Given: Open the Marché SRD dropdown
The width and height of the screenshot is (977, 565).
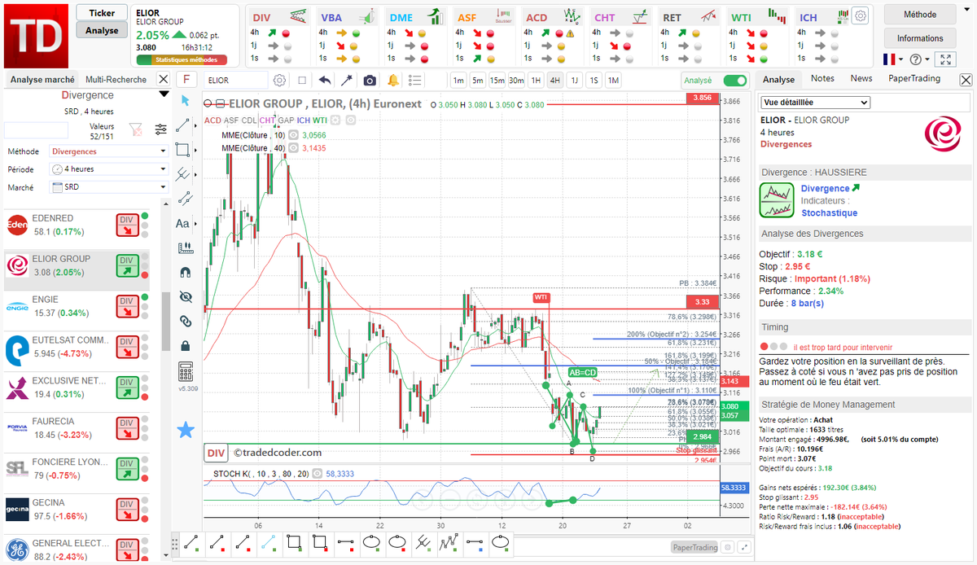Looking at the screenshot, I should [109, 187].
